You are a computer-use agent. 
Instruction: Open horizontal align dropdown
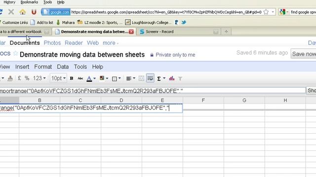coord(130,79)
